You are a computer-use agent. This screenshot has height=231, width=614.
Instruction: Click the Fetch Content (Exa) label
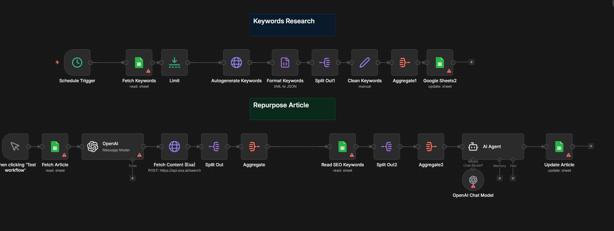coord(175,165)
